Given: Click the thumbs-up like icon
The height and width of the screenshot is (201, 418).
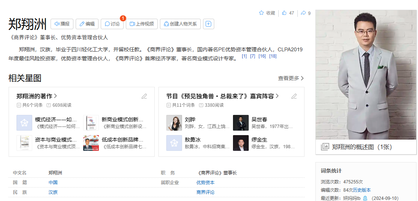Looking at the screenshot, I should (x=284, y=13).
